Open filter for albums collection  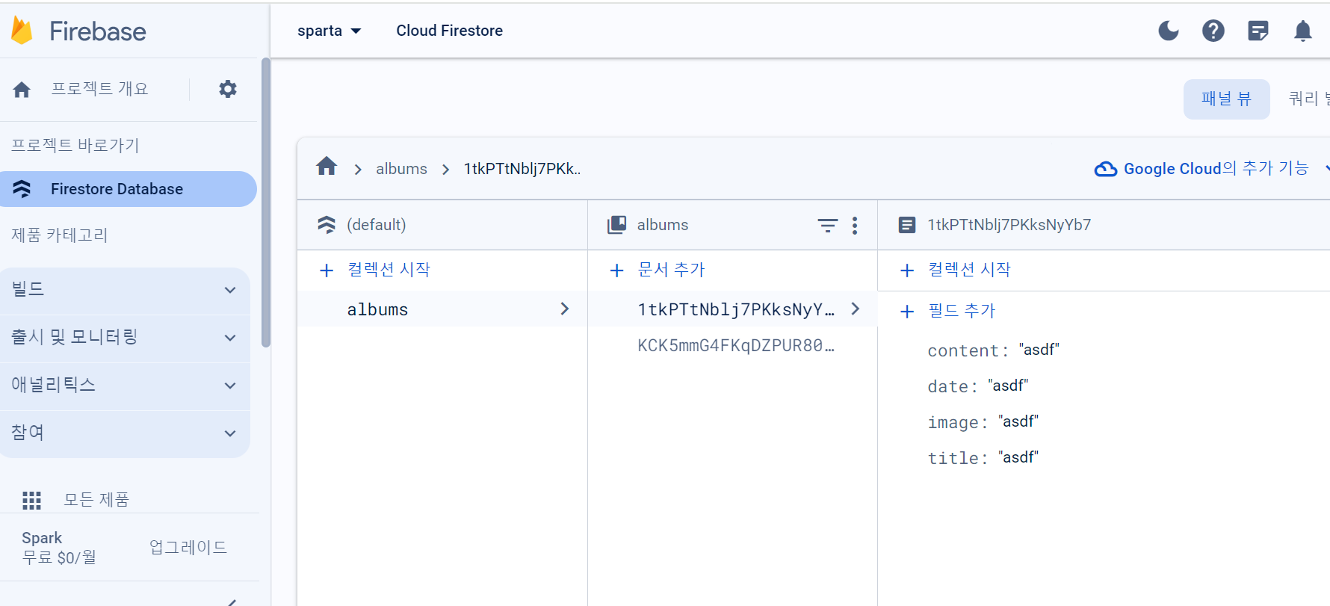tap(827, 225)
